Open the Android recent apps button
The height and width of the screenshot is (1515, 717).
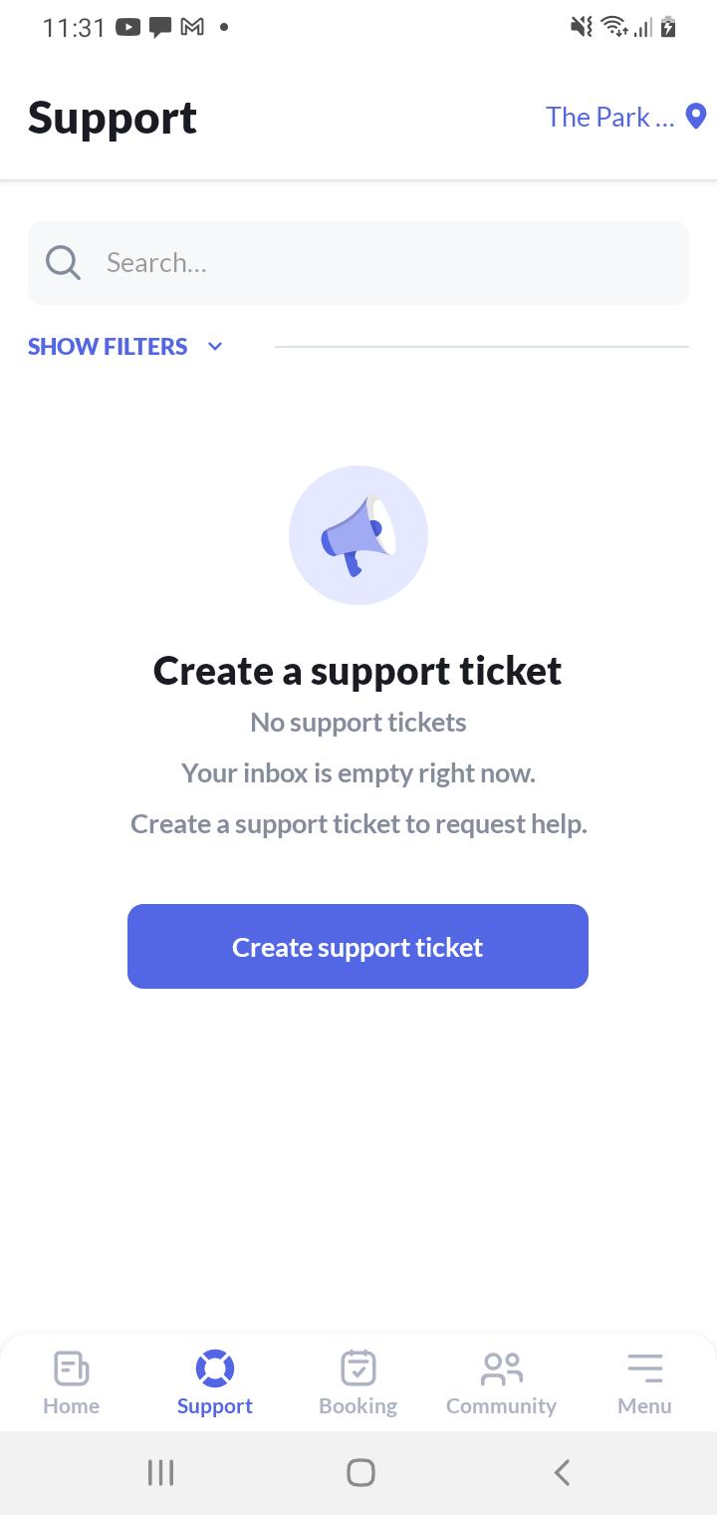[160, 1472]
